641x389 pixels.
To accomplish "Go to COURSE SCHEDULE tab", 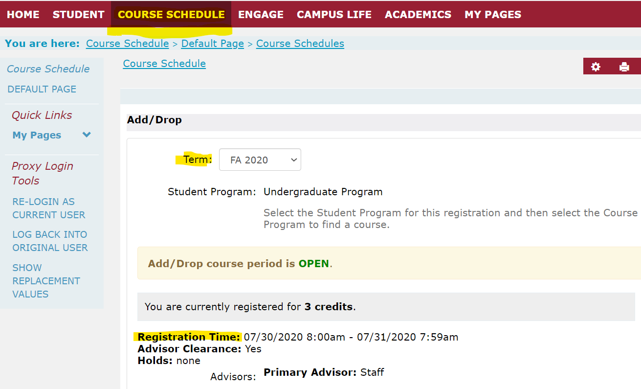I will pos(171,15).
